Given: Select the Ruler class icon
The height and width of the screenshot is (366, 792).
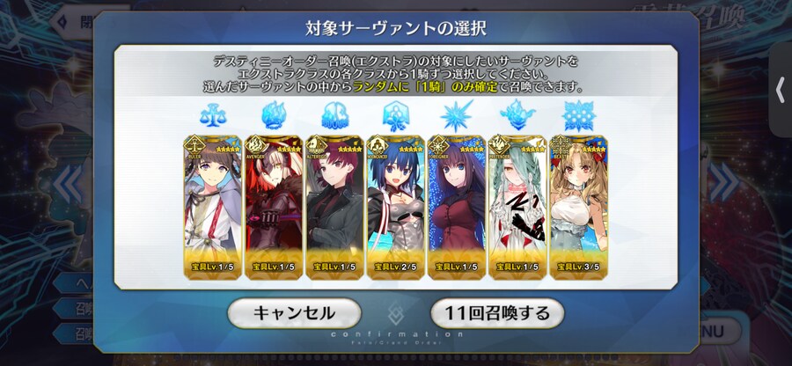Looking at the screenshot, I should (x=213, y=115).
